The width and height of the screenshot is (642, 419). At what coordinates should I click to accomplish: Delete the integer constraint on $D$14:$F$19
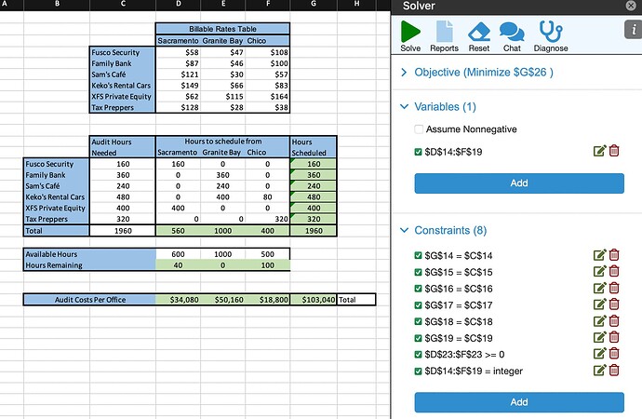pos(614,371)
